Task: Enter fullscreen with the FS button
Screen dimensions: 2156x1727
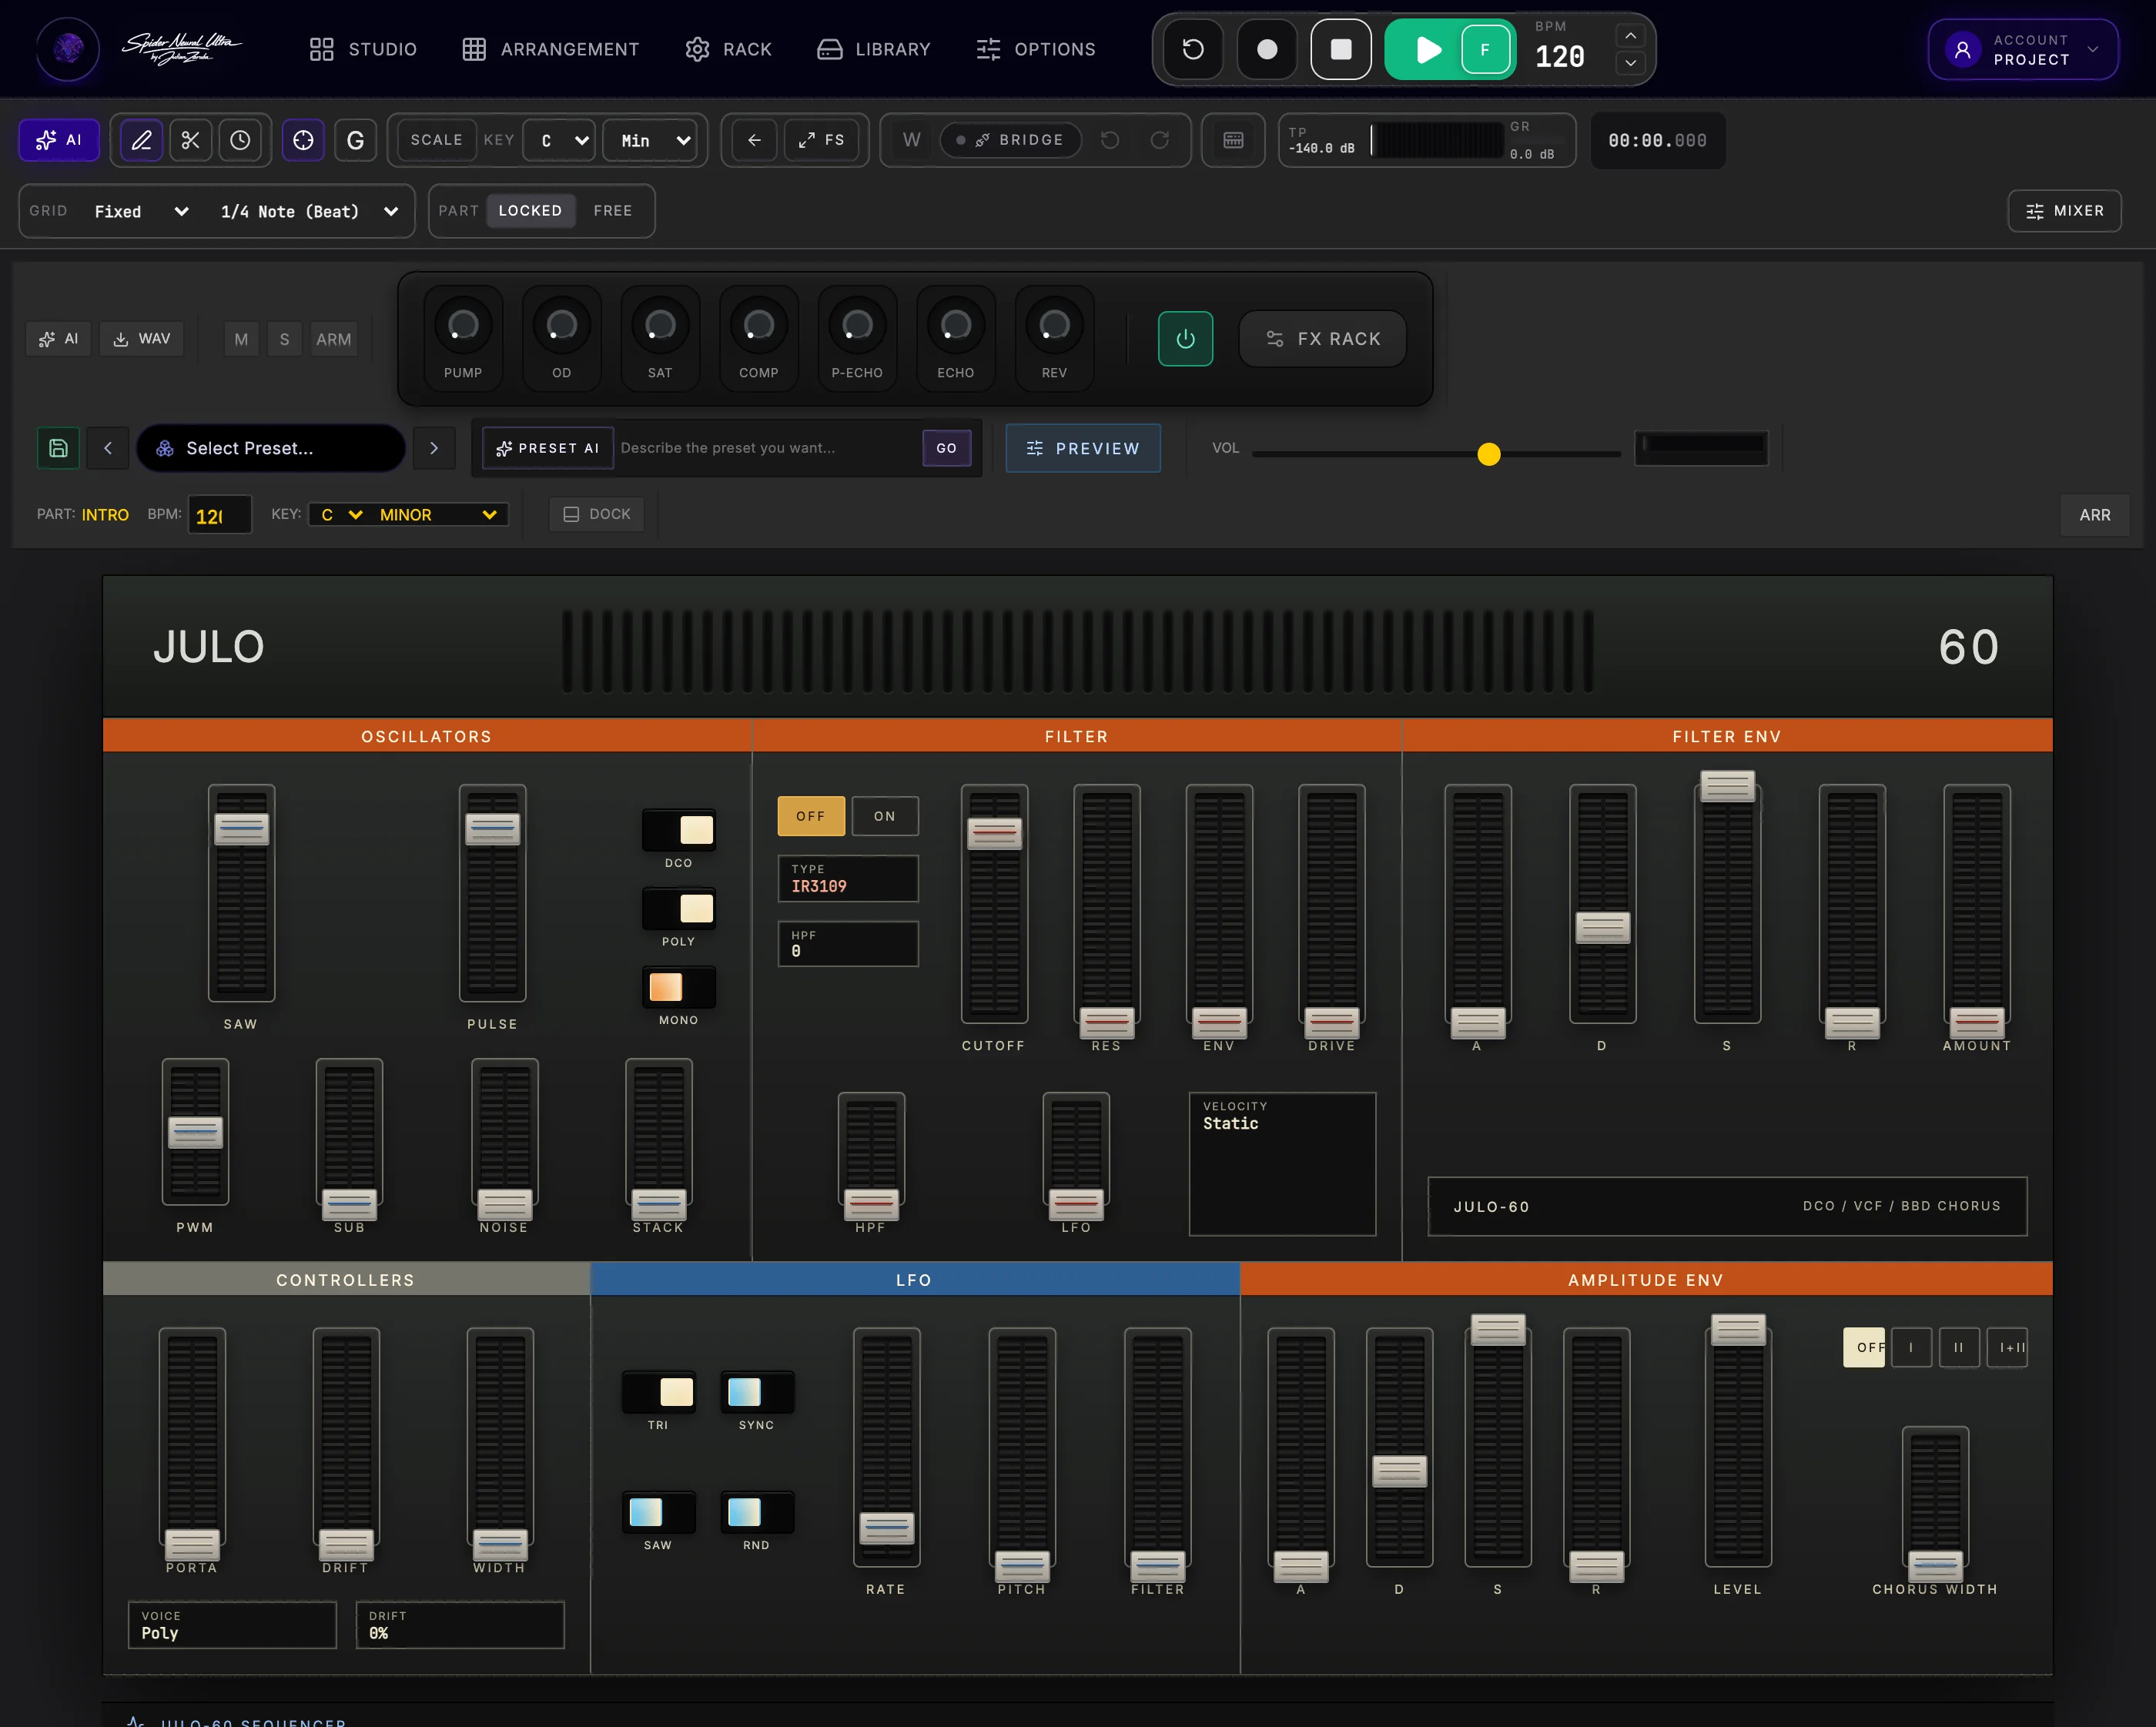Action: point(822,140)
